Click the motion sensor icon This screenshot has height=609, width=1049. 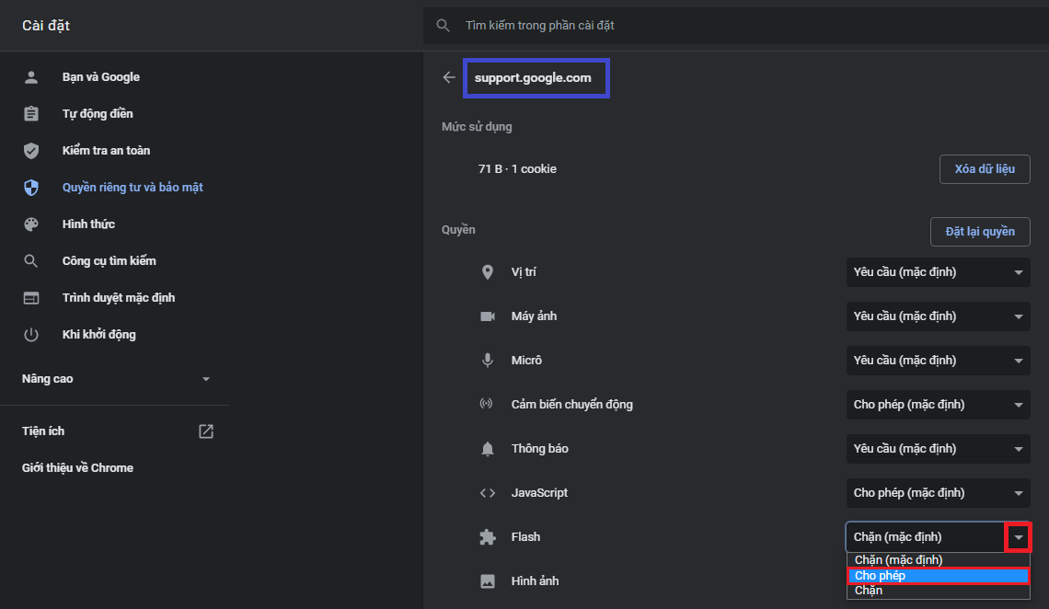tap(487, 404)
